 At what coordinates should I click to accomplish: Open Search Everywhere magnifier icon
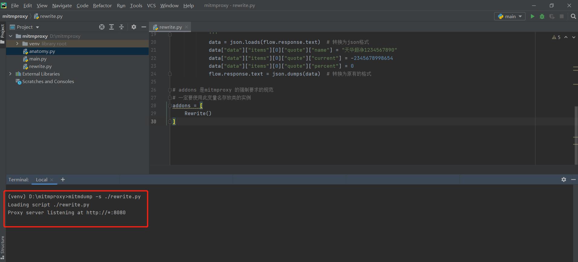573,16
